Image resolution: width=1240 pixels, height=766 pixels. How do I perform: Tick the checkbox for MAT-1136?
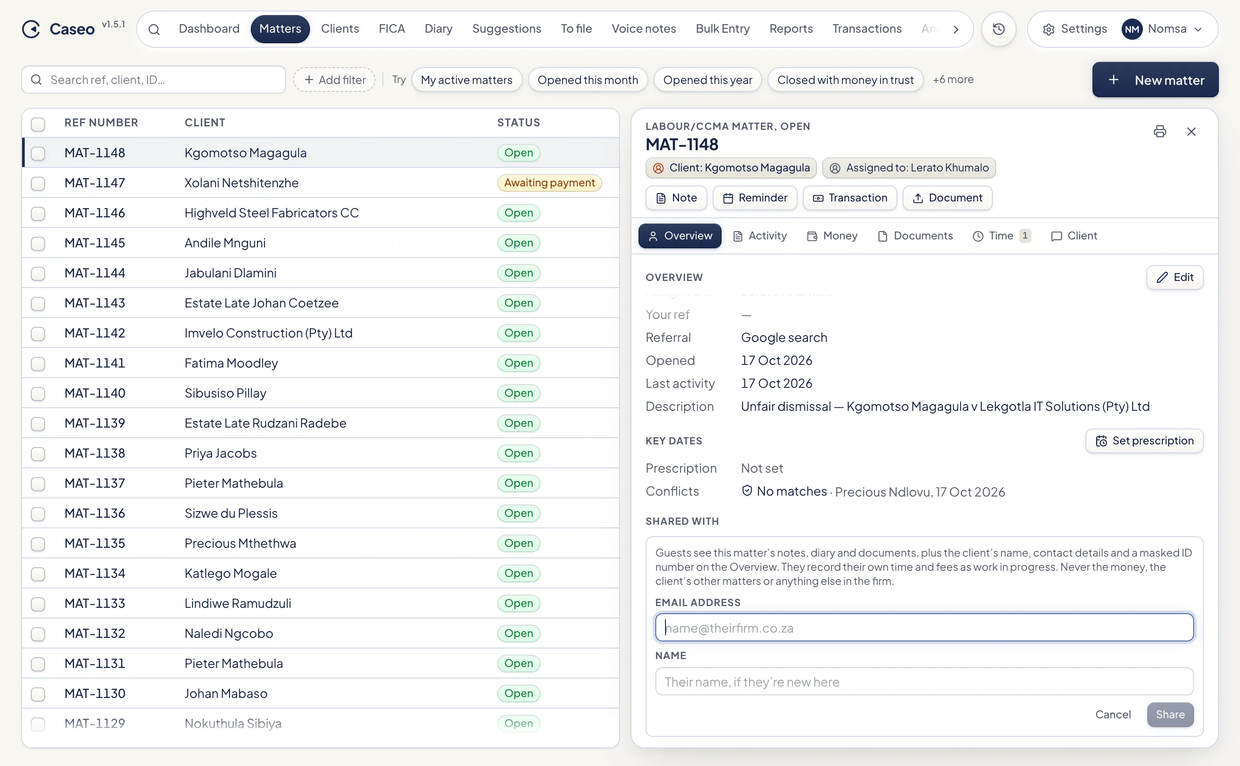click(38, 514)
